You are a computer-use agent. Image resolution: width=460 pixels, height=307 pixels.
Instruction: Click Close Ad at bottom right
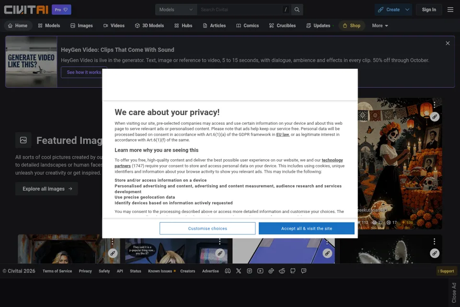pyautogui.click(x=454, y=293)
